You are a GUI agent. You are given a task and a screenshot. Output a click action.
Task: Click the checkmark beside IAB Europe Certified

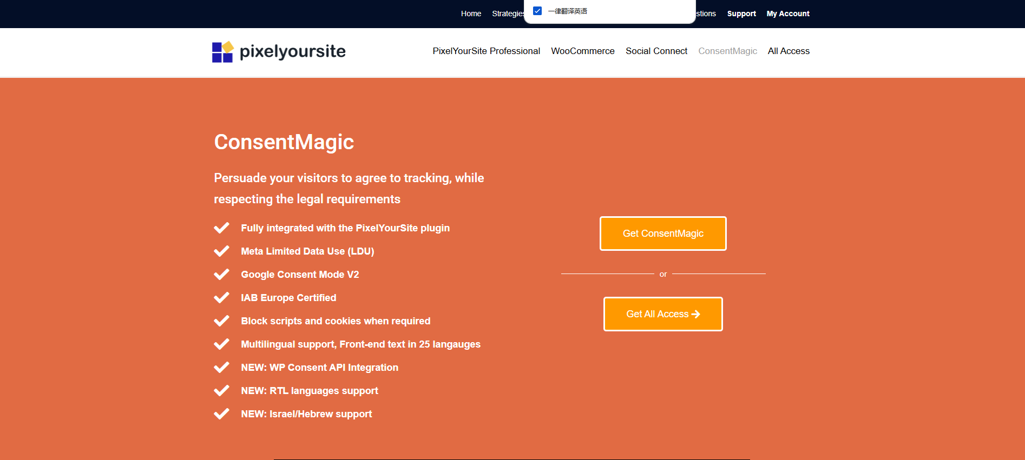pyautogui.click(x=221, y=298)
